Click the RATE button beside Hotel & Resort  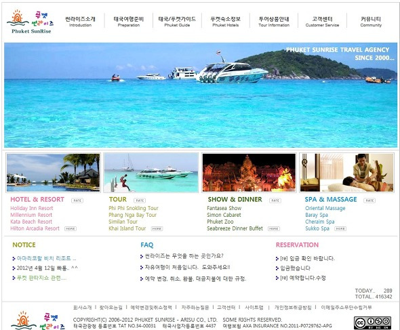pos(77,201)
